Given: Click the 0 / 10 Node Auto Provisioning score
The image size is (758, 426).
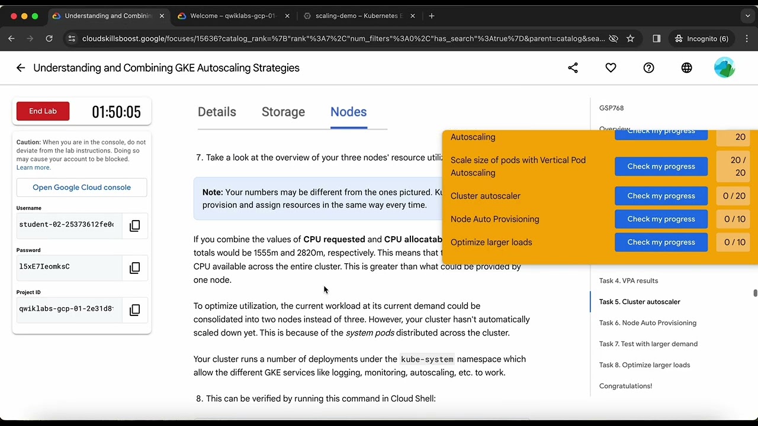Looking at the screenshot, I should coord(734,219).
